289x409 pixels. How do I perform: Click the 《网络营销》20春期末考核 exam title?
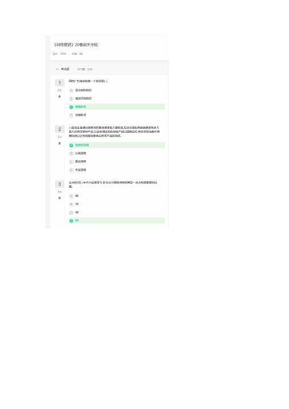pyautogui.click(x=76, y=45)
